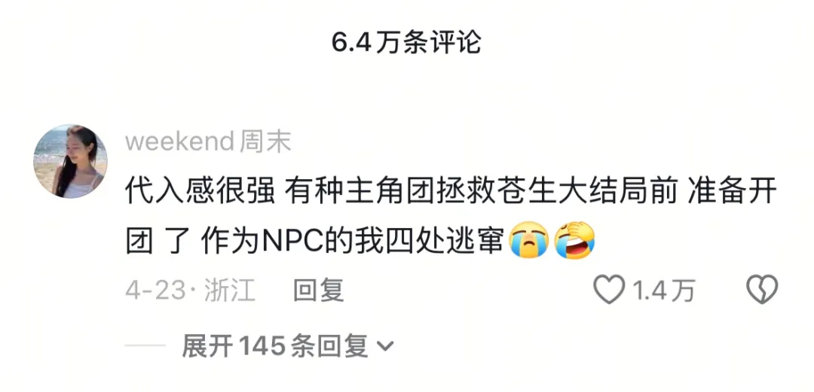This screenshot has width=814, height=392.
Task: Open the weekend周末 username profile
Action: [208, 141]
